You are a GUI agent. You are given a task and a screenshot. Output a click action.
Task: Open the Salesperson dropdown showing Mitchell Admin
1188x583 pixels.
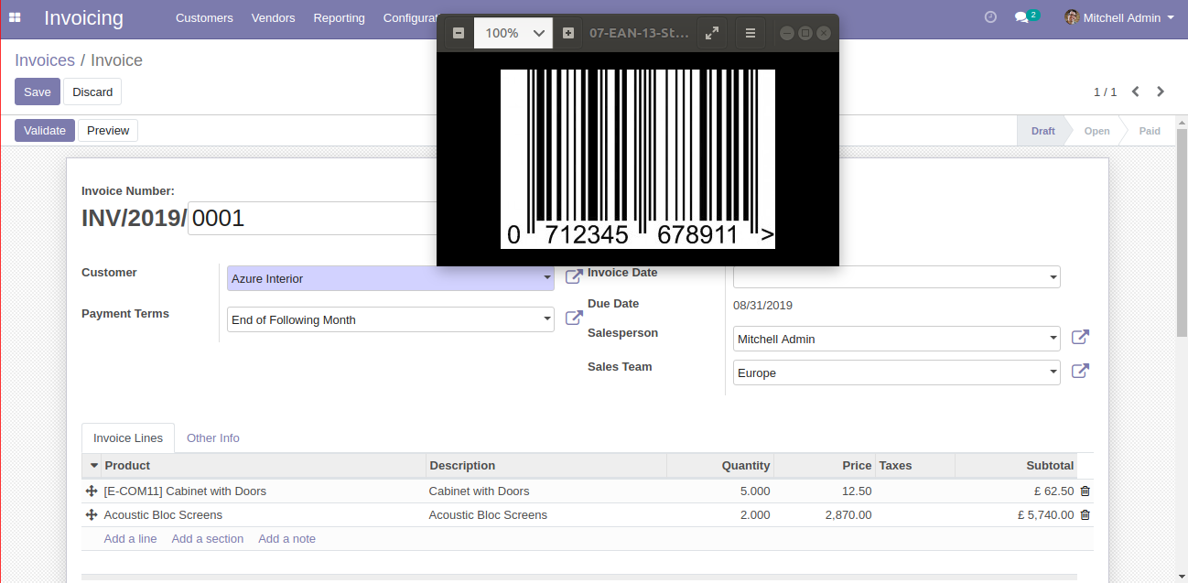tap(897, 339)
